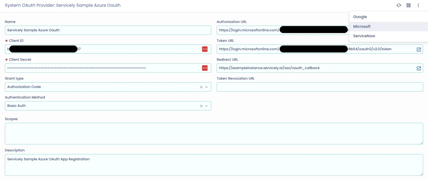
Task: Click the Client Secret input field
Action: point(108,68)
